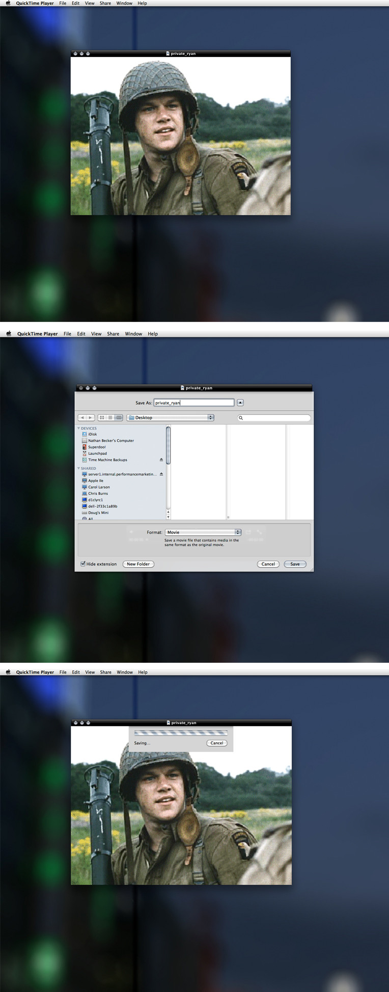389x992 pixels.
Task: Switch the file browser to column view
Action: [x=119, y=418]
